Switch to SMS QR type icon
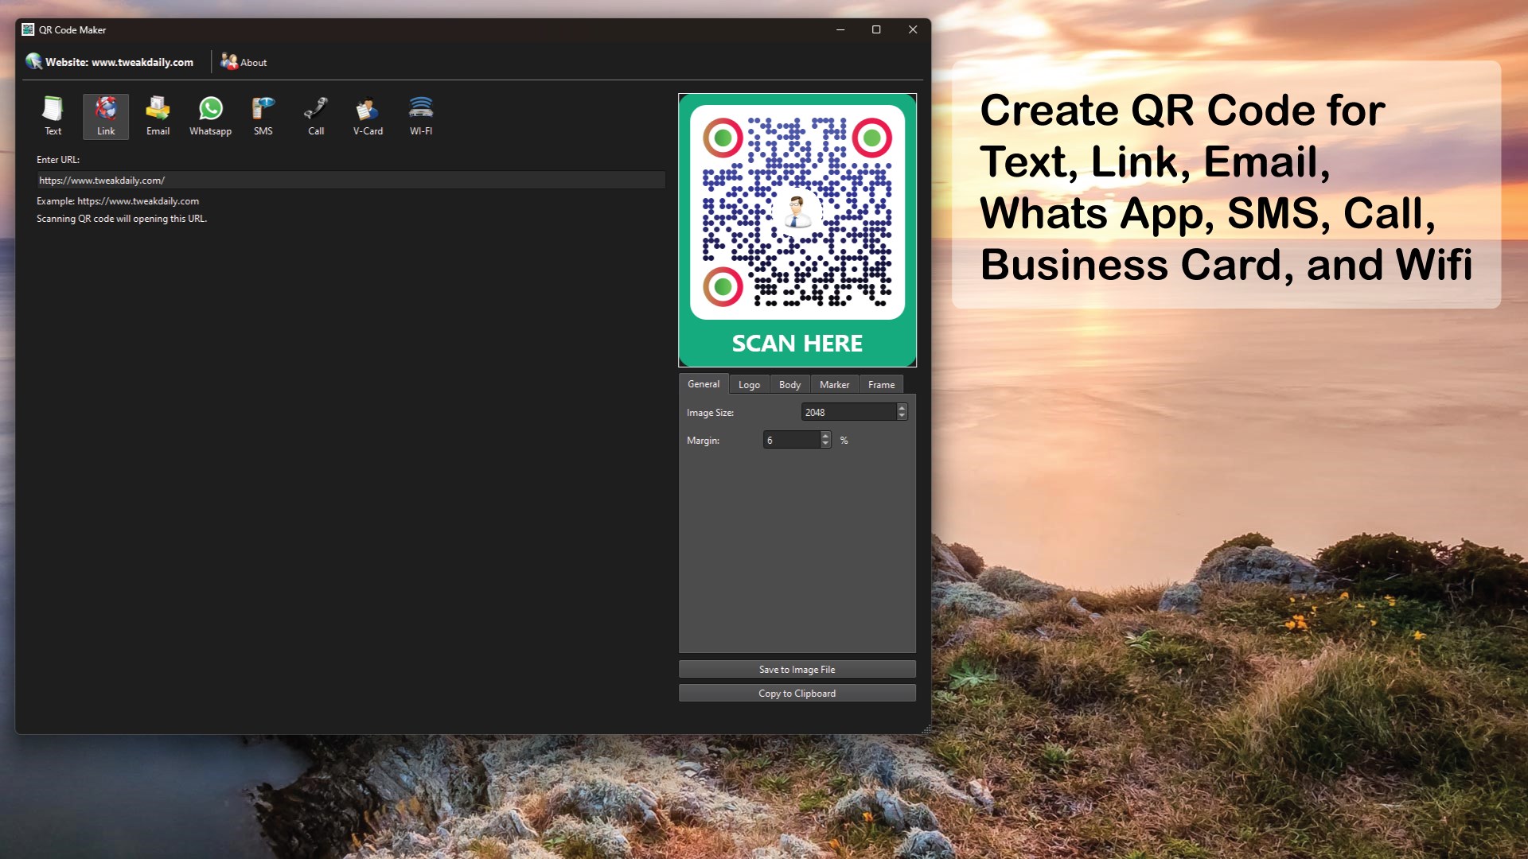 pyautogui.click(x=263, y=116)
